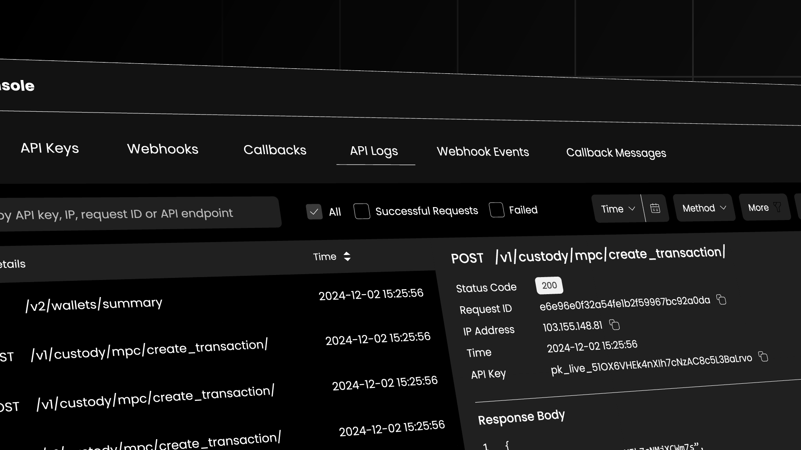This screenshot has height=450, width=801.
Task: Copy the Request ID value
Action: click(x=721, y=300)
